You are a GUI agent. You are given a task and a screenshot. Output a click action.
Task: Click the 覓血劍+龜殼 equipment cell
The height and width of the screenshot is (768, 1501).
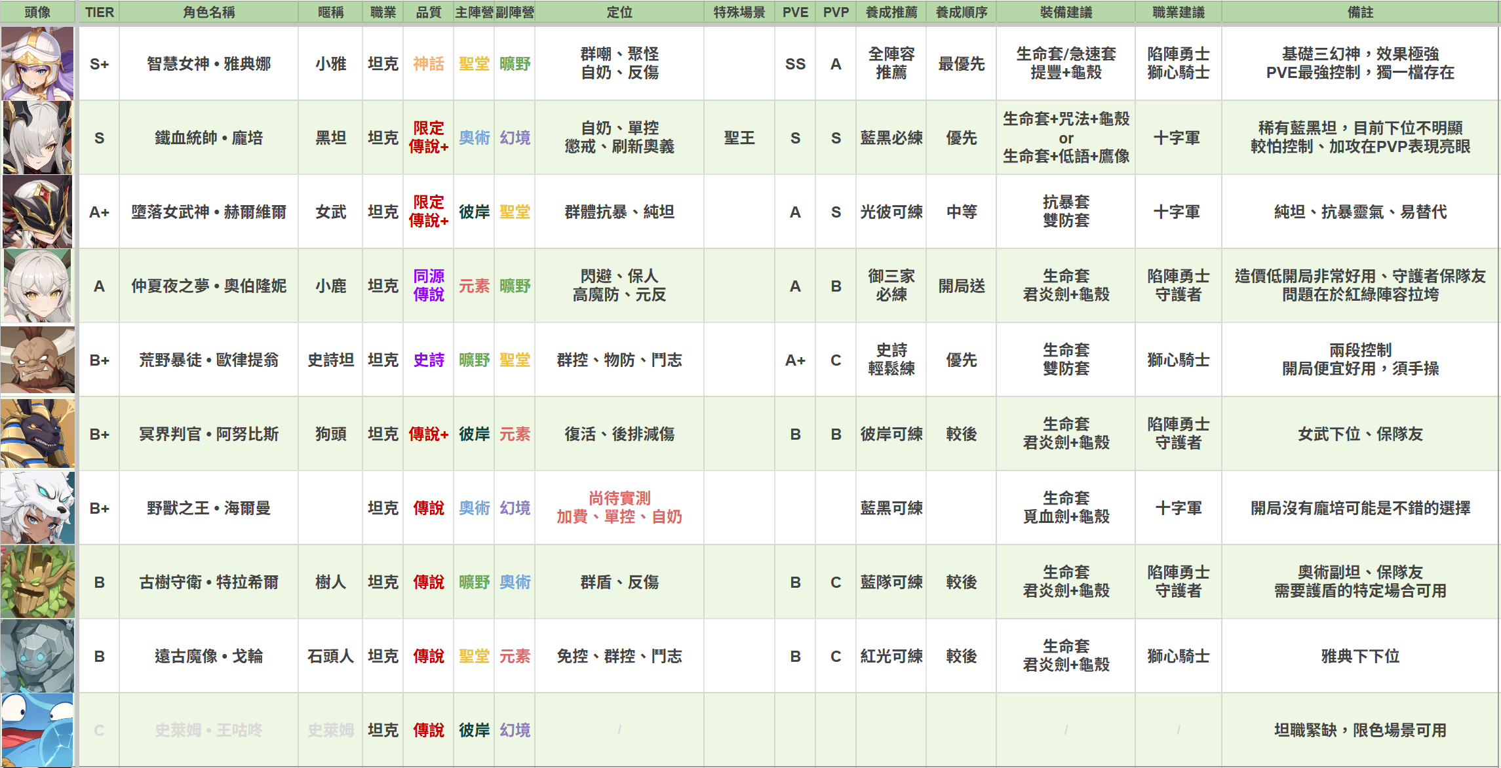(1066, 508)
